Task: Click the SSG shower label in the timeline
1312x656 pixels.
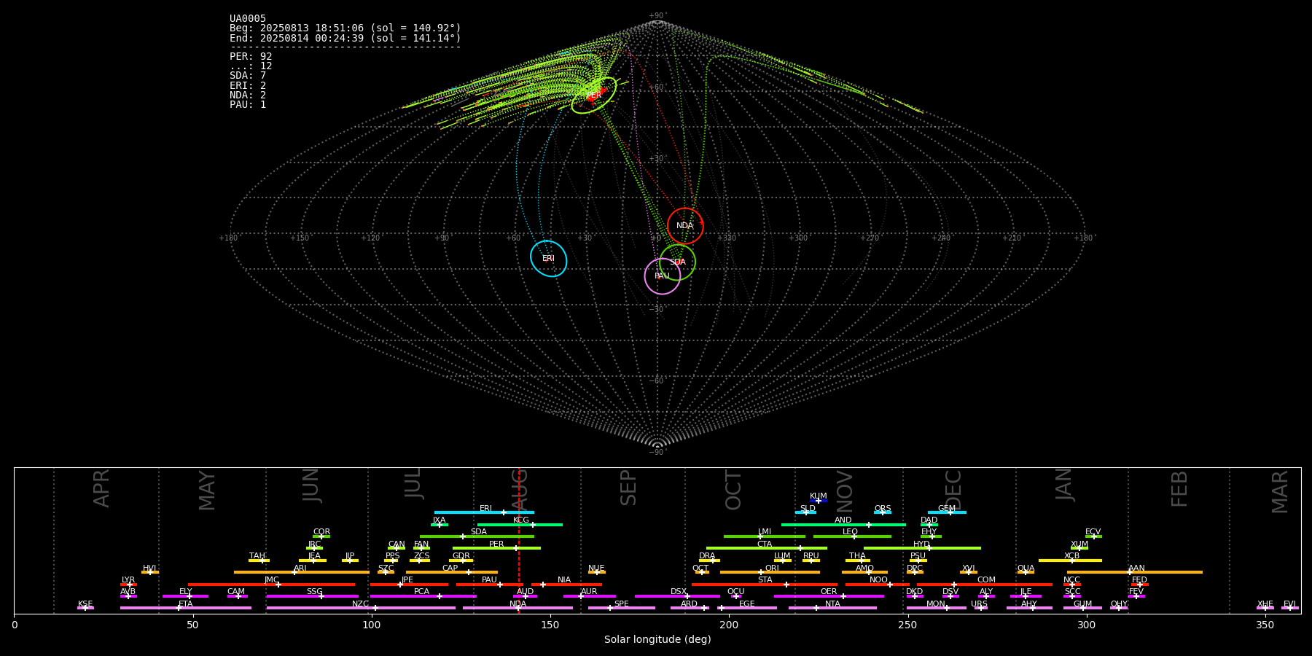Action: coord(315,592)
